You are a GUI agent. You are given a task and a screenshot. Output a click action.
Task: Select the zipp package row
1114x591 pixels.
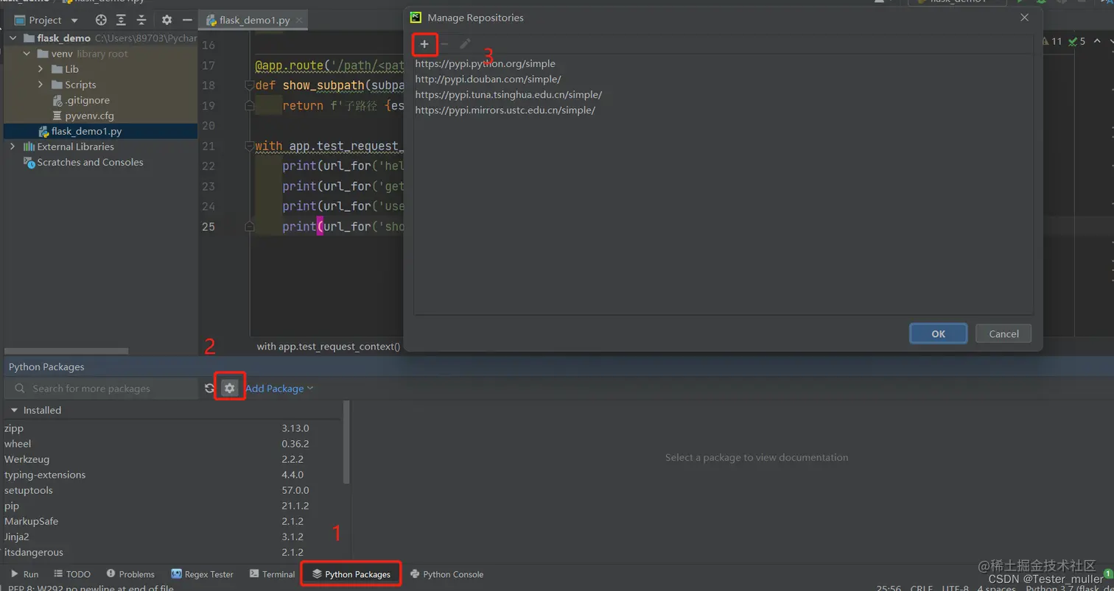(x=172, y=428)
